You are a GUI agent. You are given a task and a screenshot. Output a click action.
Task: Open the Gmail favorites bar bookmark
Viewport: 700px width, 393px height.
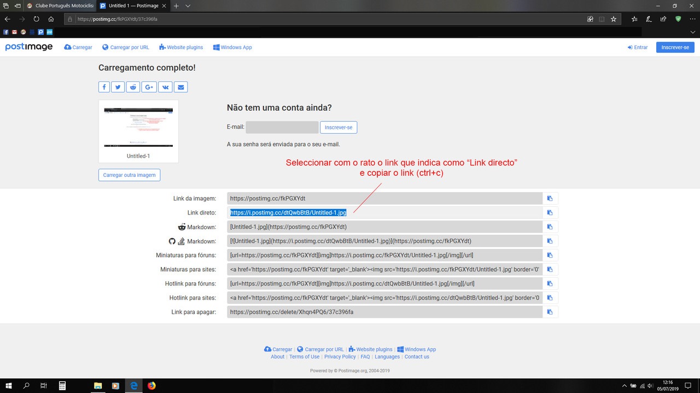pos(15,32)
